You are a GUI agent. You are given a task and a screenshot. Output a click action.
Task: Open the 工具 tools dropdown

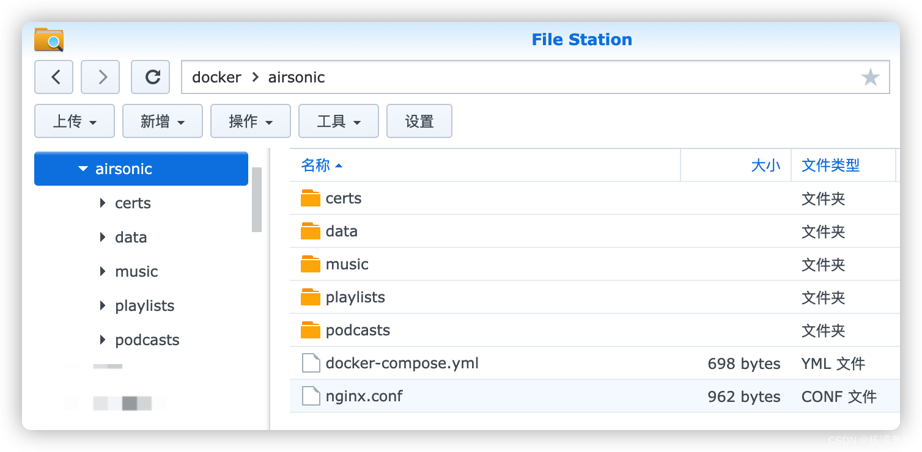[x=339, y=121]
